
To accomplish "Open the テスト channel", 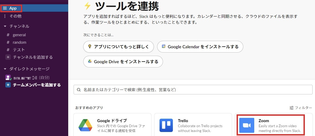I will 19,50.
